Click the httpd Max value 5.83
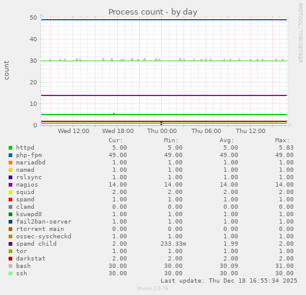 coord(286,148)
